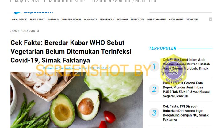This screenshot has width=222, height=134.
Task: Go to the NASIONAL category
Action: (x=53, y=20)
